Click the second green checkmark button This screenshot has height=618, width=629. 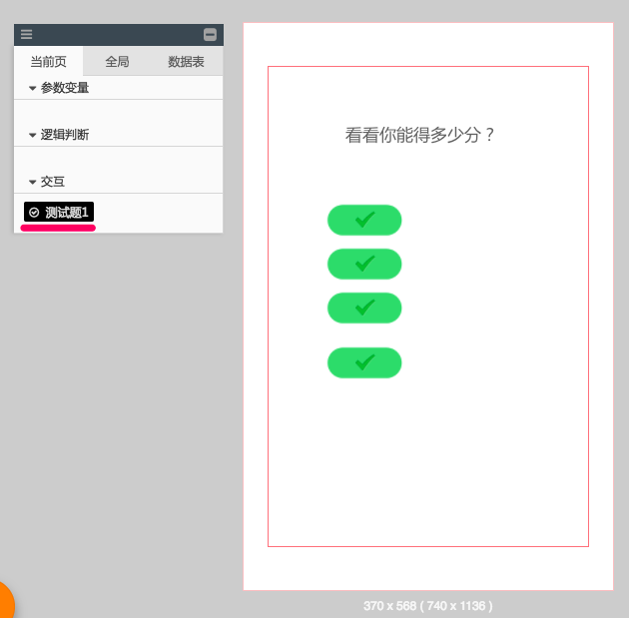(x=364, y=264)
